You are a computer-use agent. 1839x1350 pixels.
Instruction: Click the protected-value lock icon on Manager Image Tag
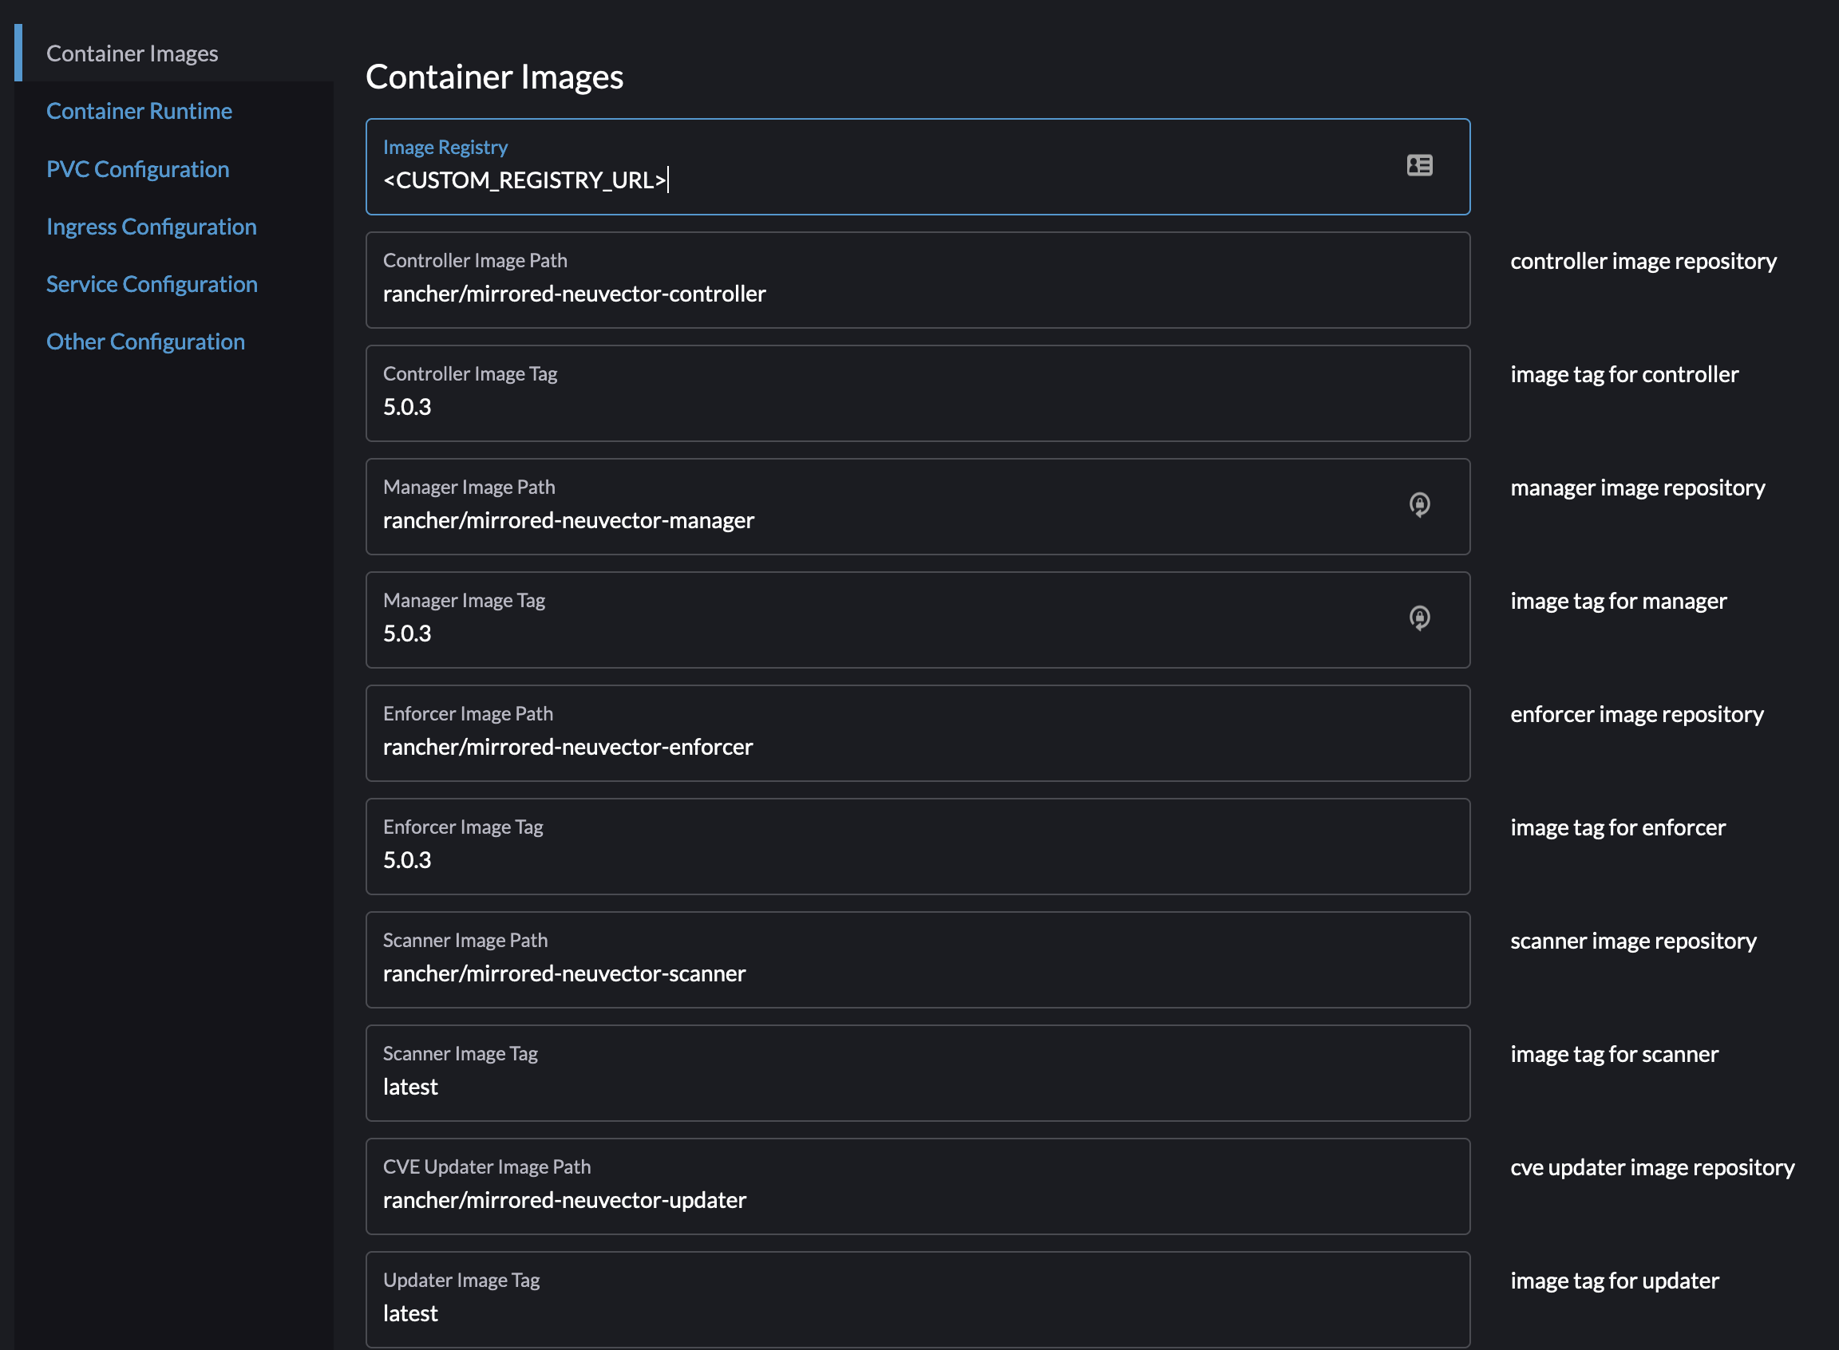point(1420,619)
